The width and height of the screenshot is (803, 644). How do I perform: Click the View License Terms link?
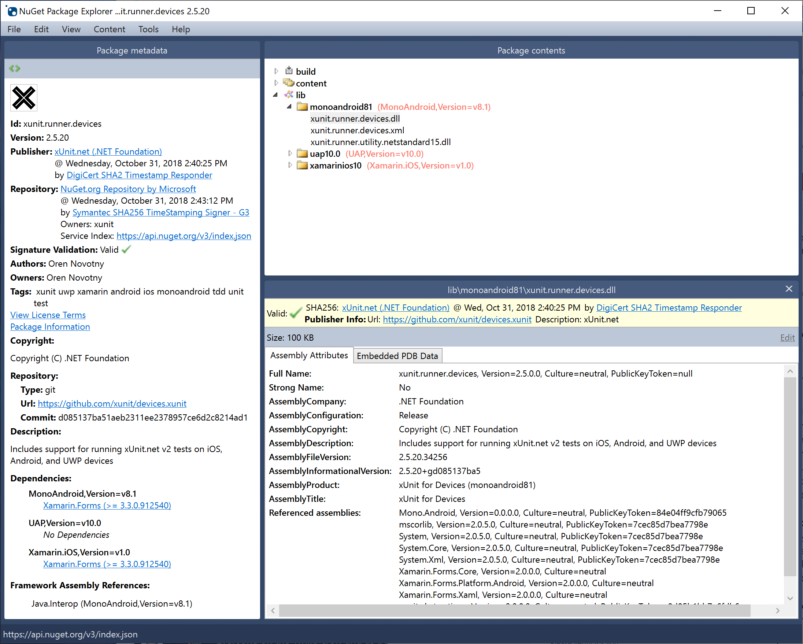(x=48, y=315)
